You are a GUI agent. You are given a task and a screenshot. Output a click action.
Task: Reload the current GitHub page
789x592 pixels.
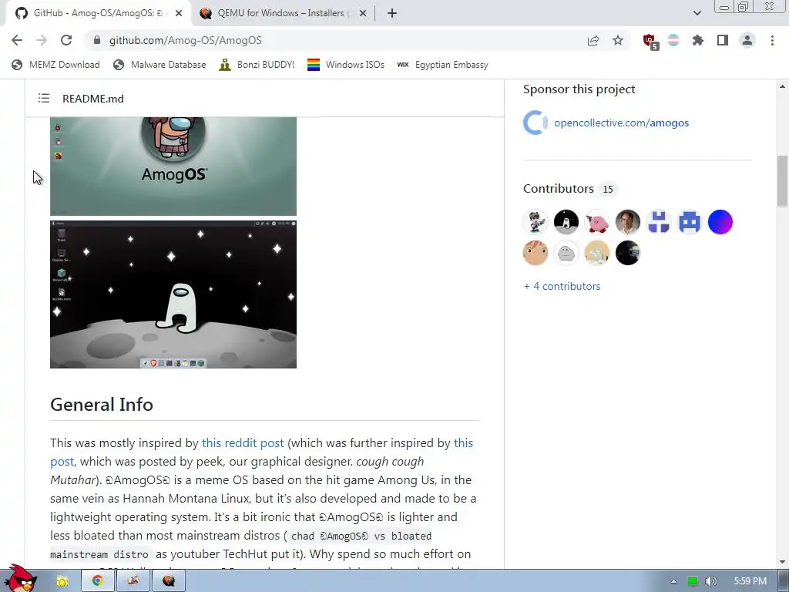[x=66, y=40]
